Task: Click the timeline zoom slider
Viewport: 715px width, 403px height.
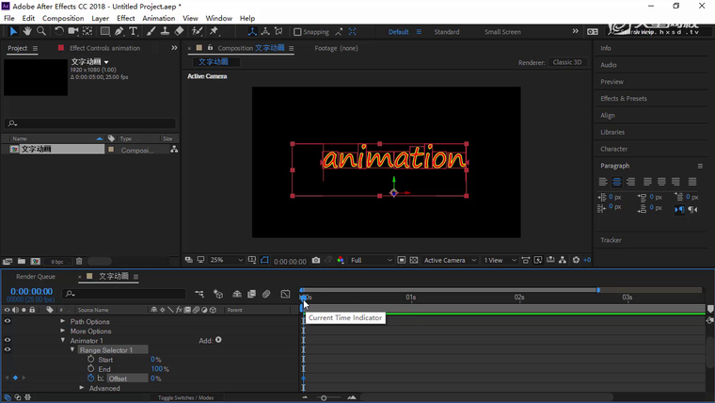Action: click(325, 397)
